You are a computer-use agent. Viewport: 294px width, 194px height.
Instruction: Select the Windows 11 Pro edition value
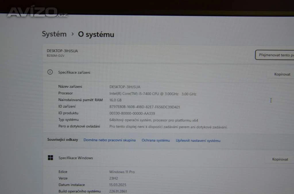coord(122,172)
